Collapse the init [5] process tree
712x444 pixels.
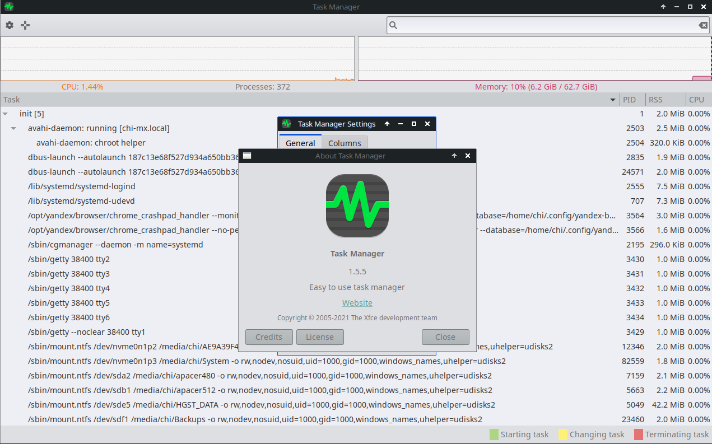tap(6, 114)
